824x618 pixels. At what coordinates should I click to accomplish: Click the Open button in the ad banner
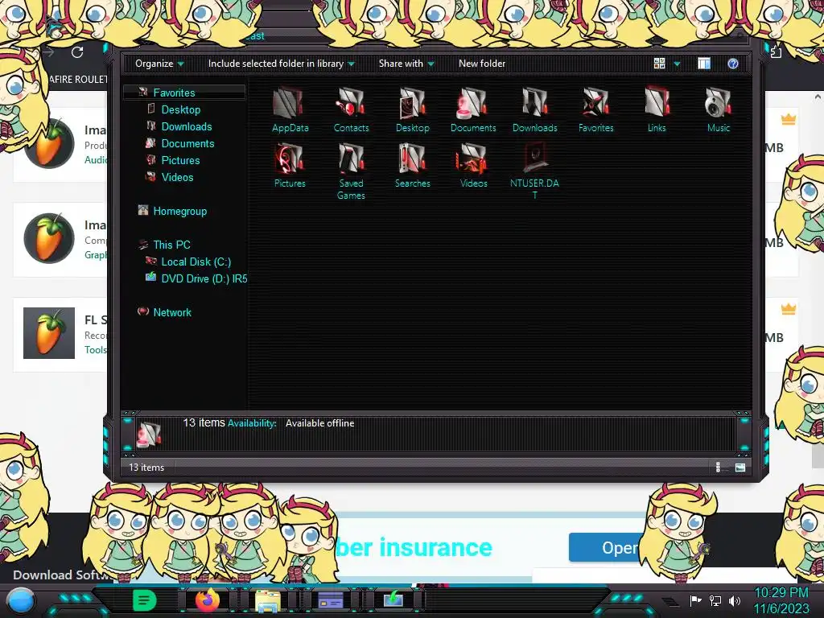coord(606,547)
